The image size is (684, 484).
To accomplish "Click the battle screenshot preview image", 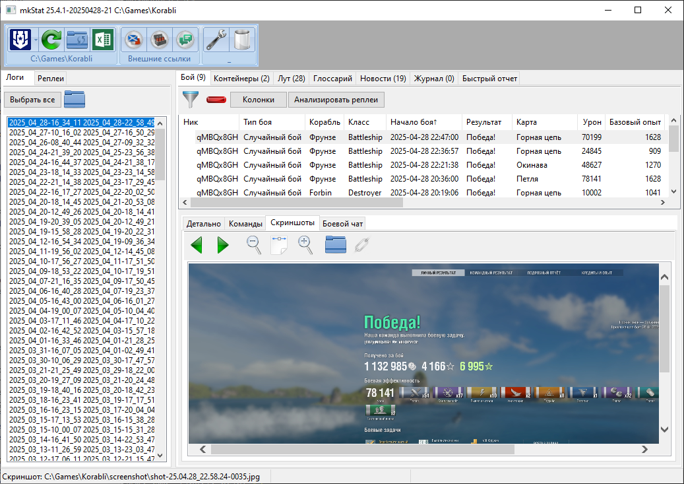I will [x=423, y=353].
